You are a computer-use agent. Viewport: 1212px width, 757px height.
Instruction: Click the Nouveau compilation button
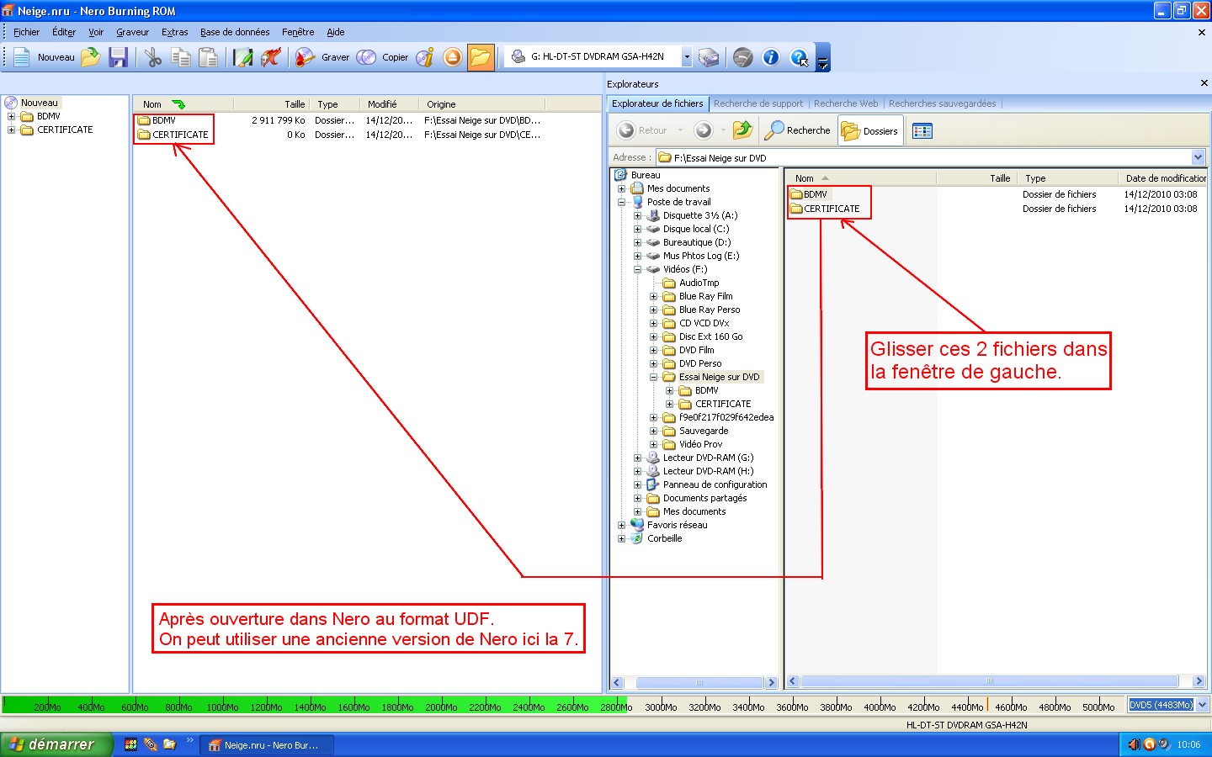click(45, 57)
